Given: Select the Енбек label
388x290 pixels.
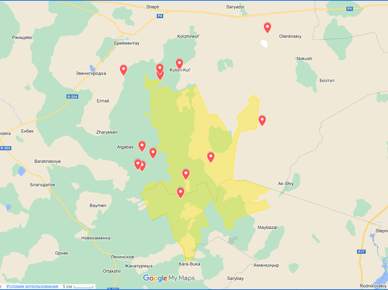Looking at the screenshot, I should click(27, 131).
